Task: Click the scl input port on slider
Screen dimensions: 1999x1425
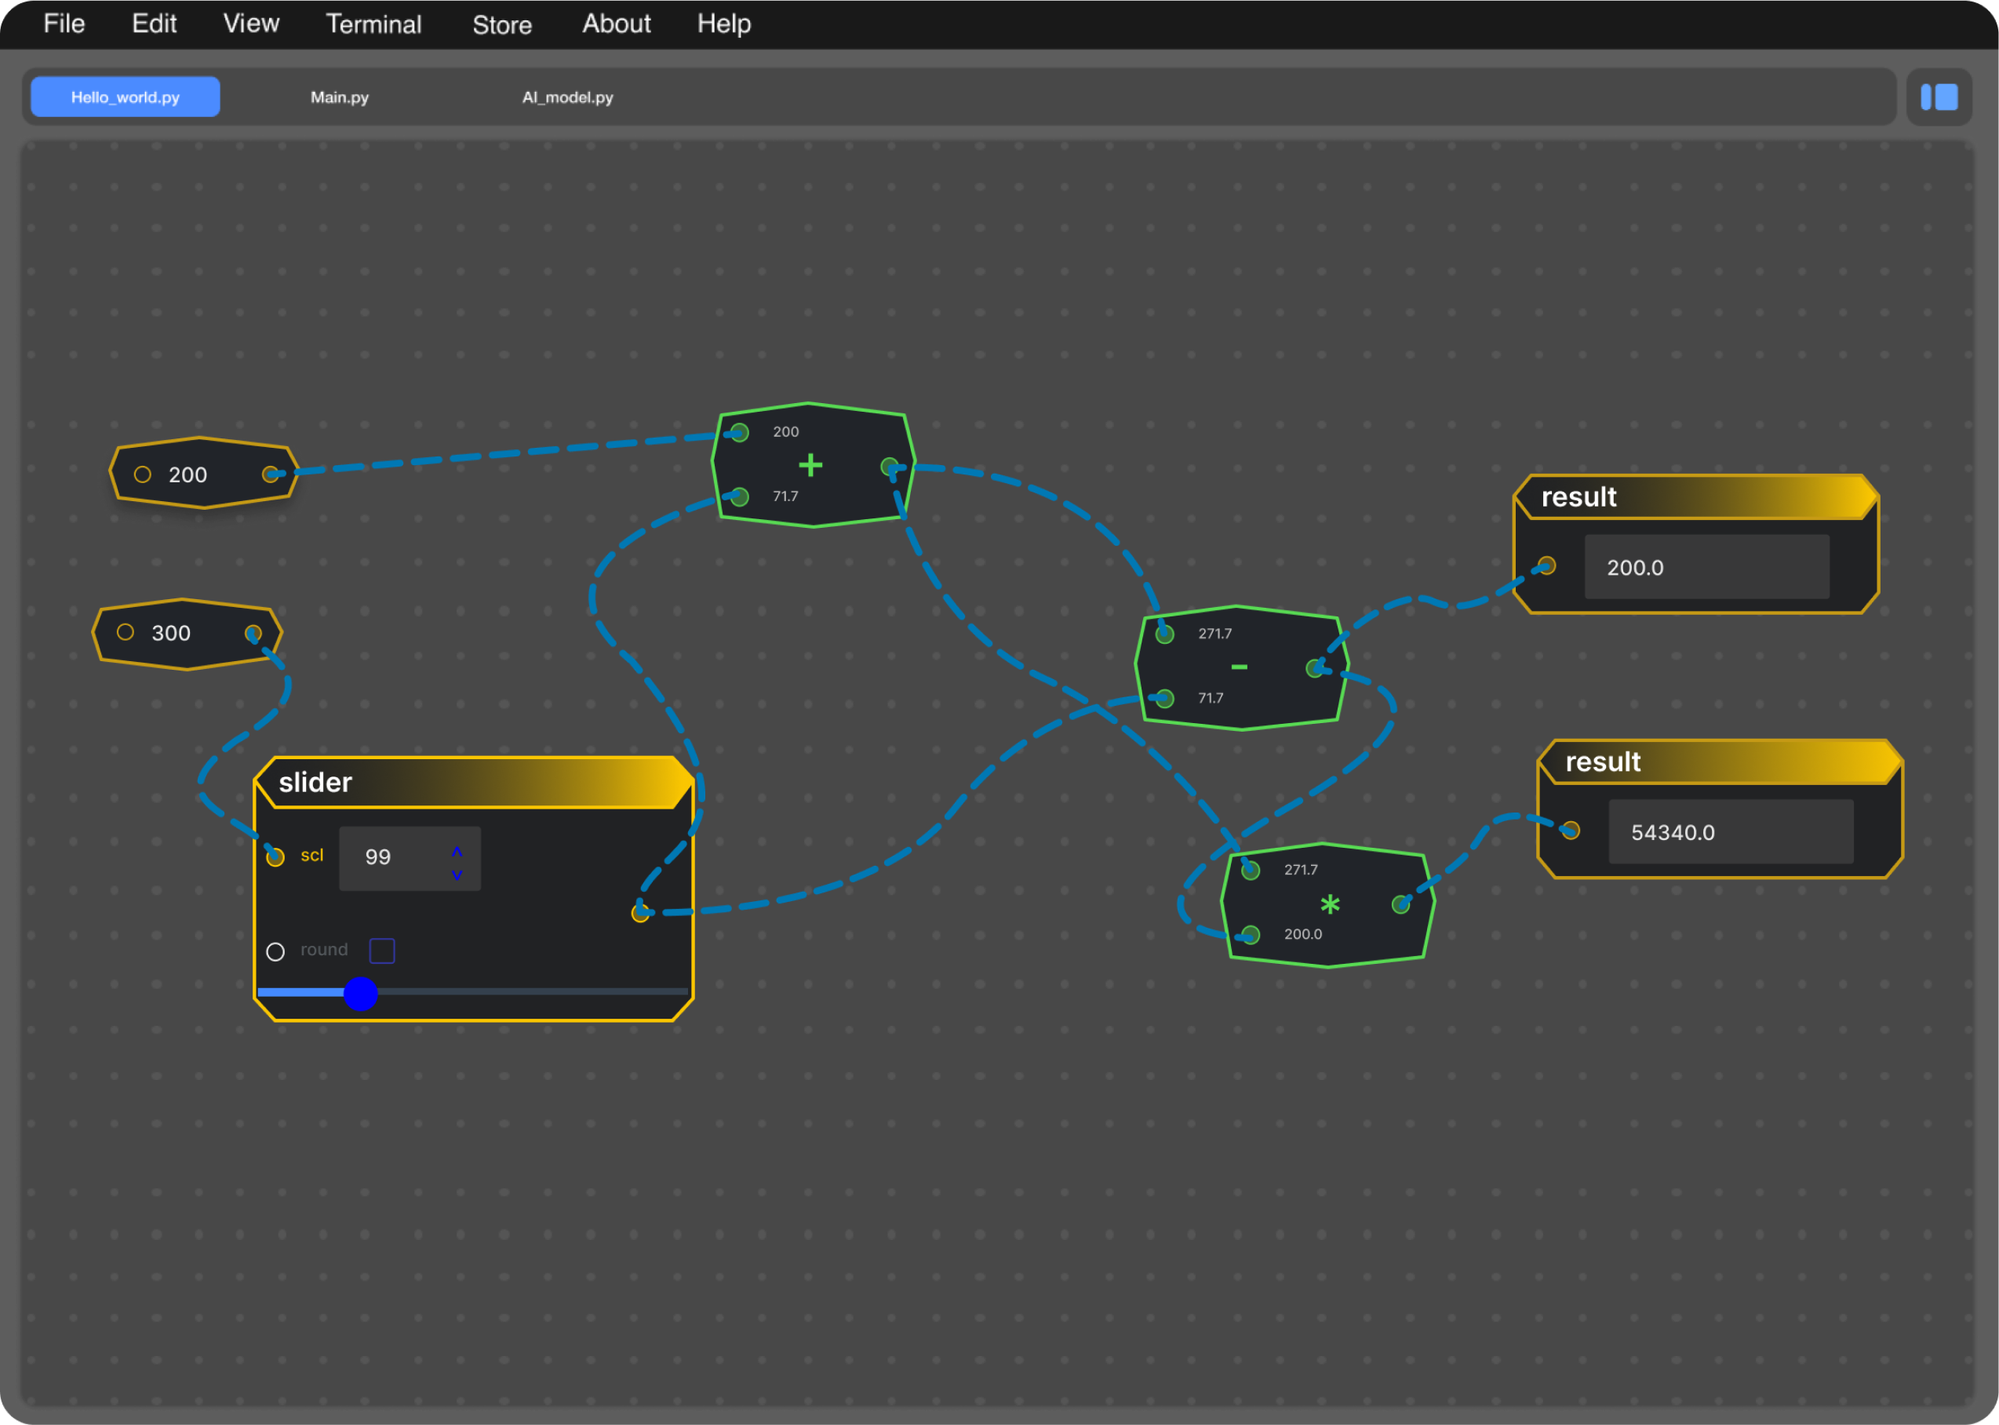Action: pos(275,857)
